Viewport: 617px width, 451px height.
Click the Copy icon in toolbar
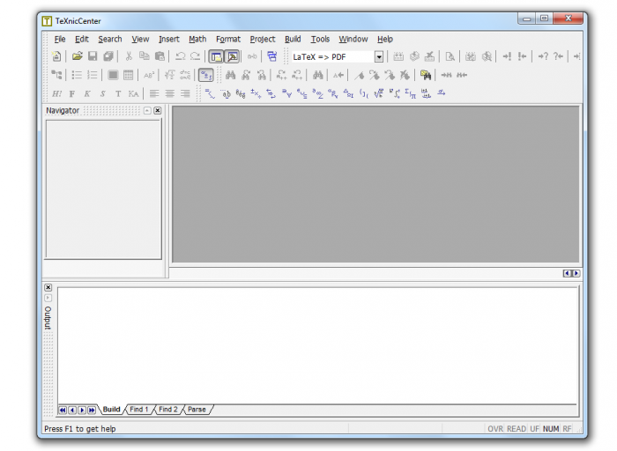145,56
